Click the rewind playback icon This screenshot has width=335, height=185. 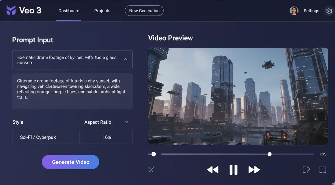tap(213, 169)
